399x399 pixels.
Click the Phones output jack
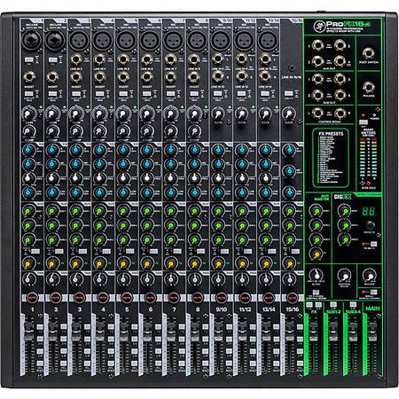coord(368,88)
